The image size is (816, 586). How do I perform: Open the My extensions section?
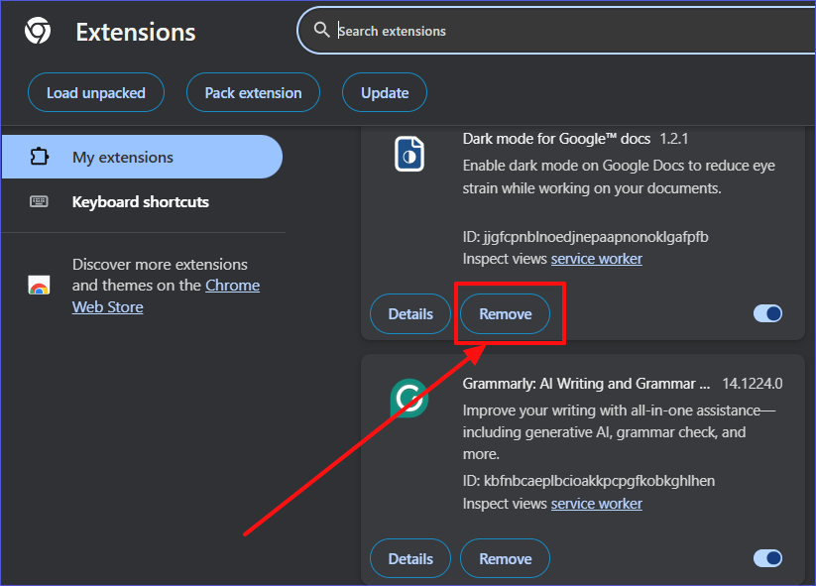[x=142, y=157]
